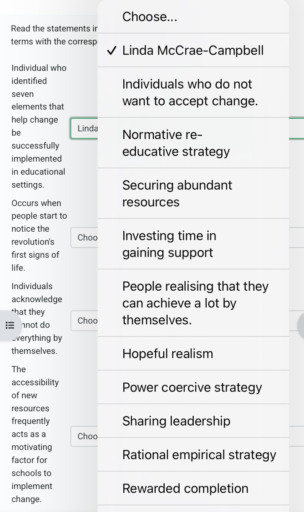Select People realising they can achieve a lot
304x512 pixels.
(x=195, y=303)
